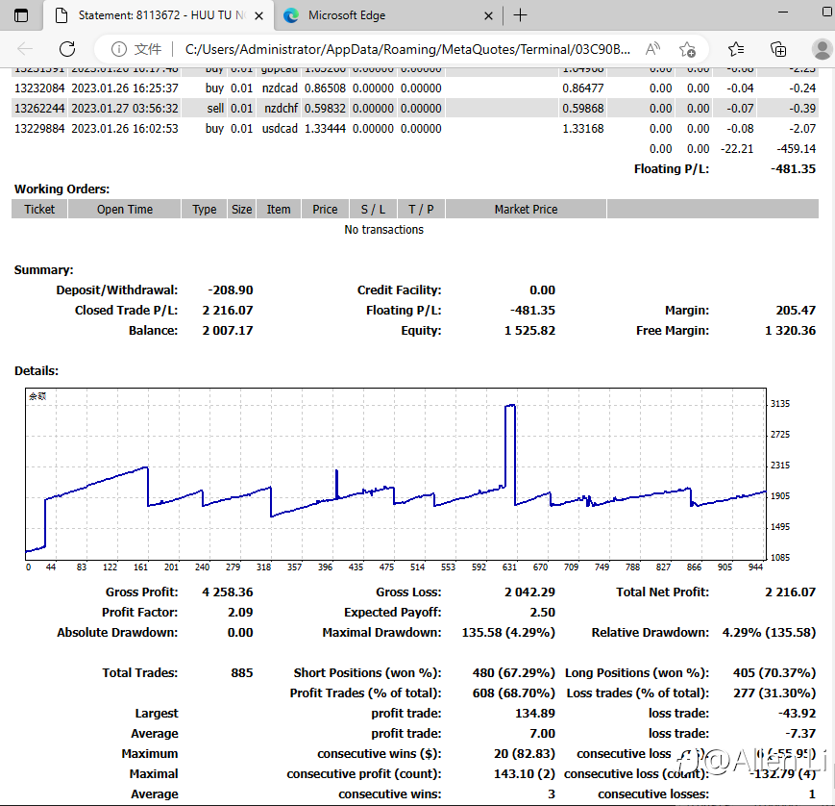
Task: Switch to the Statement 8113672 tab
Action: (159, 15)
